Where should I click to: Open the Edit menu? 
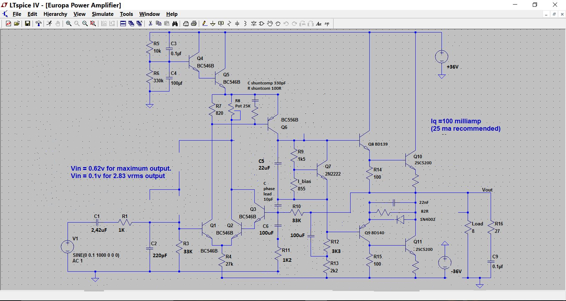[x=32, y=14]
